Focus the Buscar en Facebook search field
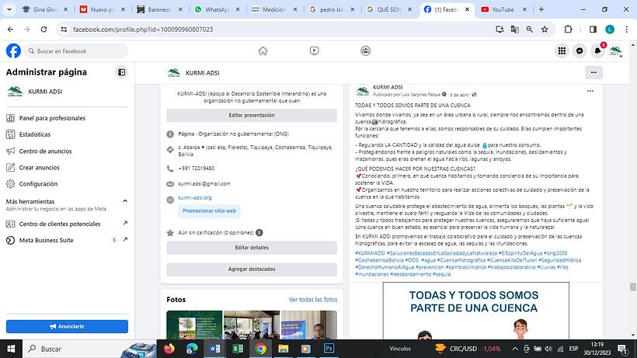The width and height of the screenshot is (637, 358). click(x=76, y=51)
